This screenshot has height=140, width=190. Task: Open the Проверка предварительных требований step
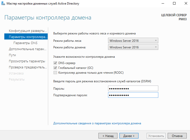coord(28,67)
